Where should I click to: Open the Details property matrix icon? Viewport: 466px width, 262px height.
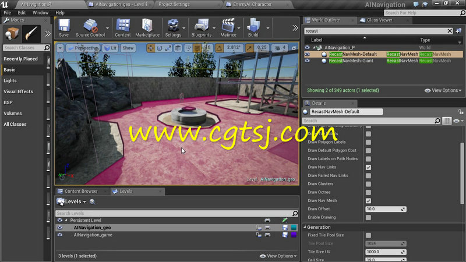tap(447, 121)
